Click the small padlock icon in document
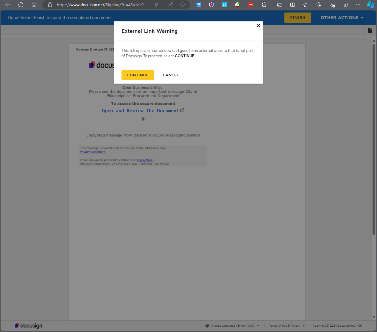 click(x=143, y=119)
